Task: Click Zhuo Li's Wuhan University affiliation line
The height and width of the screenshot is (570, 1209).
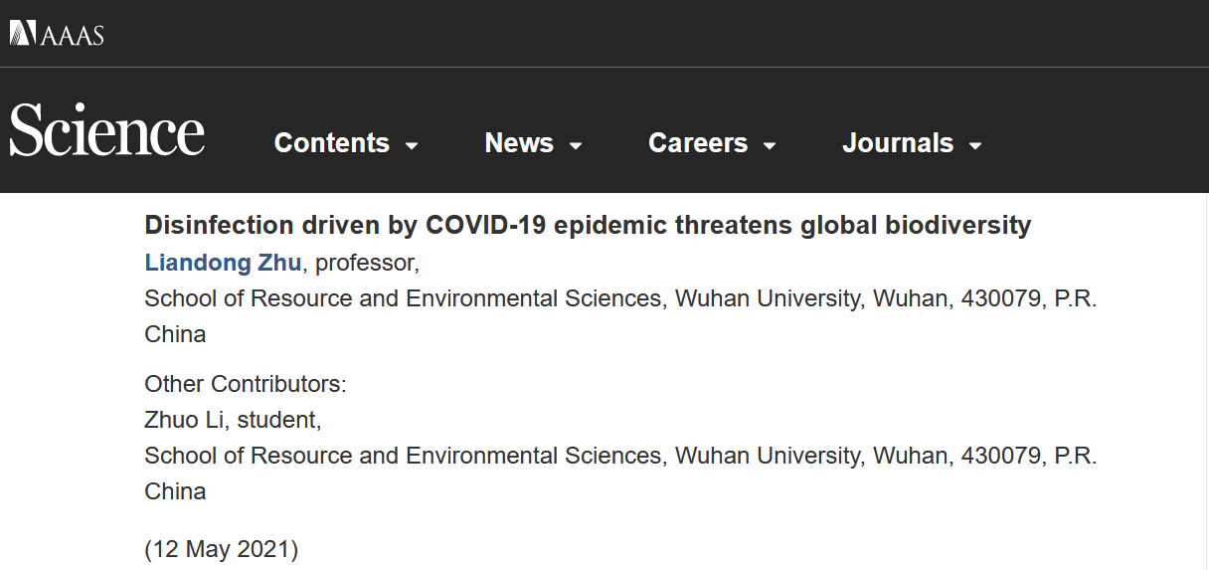Action: click(620, 456)
